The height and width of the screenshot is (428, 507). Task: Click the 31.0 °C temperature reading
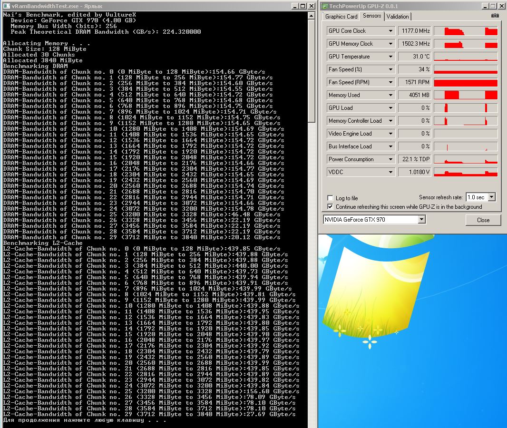click(x=414, y=57)
